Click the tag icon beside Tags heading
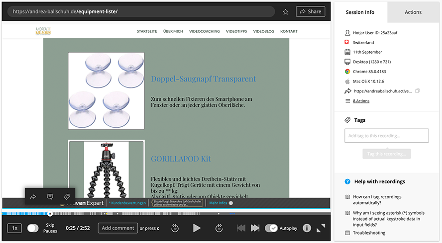Viewport: 442px width, 243px height. (x=347, y=120)
